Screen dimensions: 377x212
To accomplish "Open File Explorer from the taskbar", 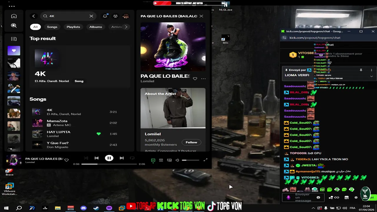I will (x=58, y=208).
